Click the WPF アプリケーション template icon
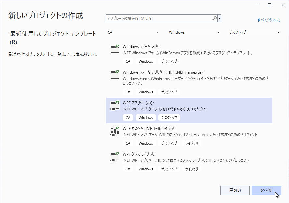This screenshot has width=289, height=203. point(115,106)
